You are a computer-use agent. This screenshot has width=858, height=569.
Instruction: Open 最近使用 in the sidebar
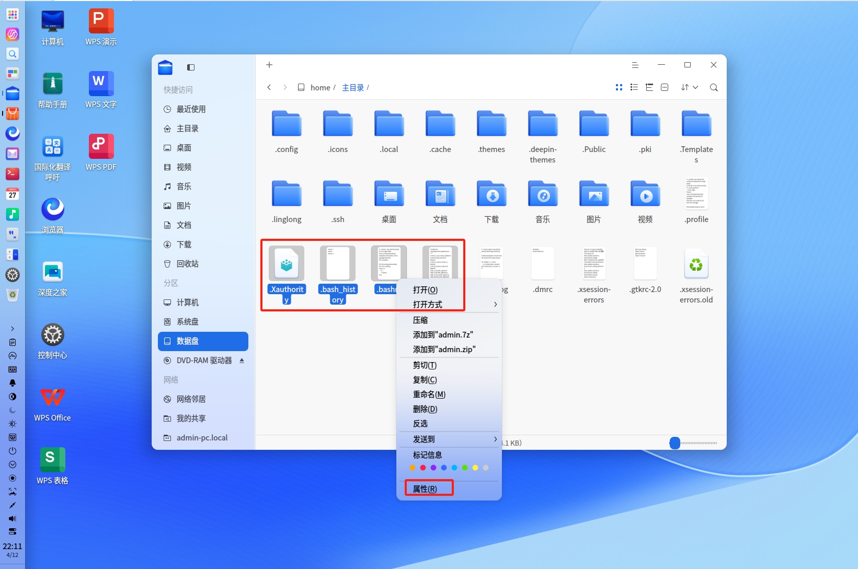pyautogui.click(x=203, y=109)
